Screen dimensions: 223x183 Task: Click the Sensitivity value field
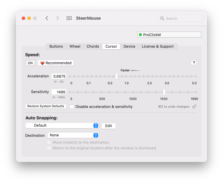click(59, 92)
